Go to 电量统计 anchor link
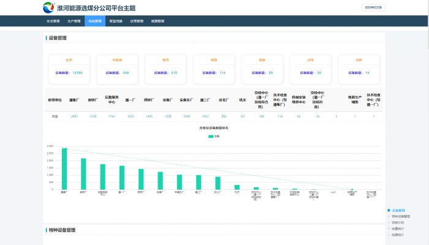 coord(398,228)
